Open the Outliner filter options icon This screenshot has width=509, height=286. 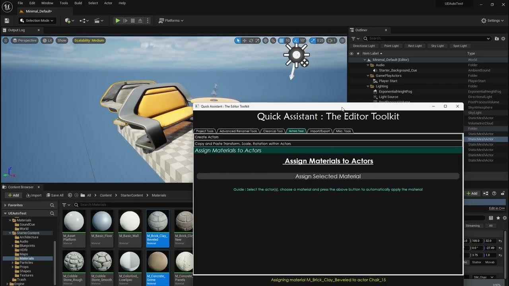coord(355,39)
